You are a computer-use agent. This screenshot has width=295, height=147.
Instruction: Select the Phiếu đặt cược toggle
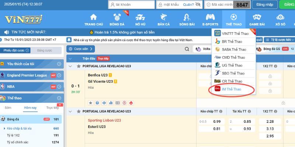(15, 50)
